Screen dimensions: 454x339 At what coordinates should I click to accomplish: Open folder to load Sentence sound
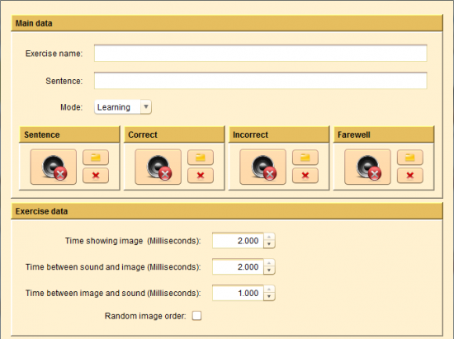click(x=96, y=158)
